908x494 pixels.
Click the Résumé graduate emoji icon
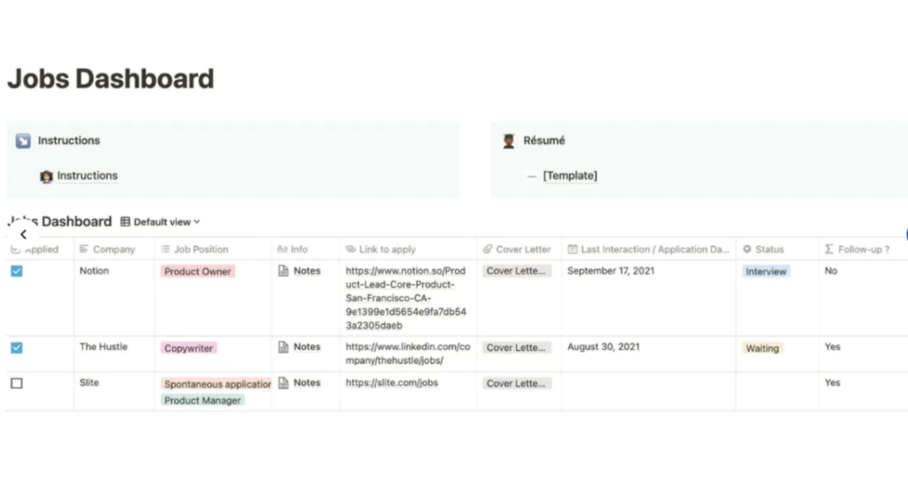[x=509, y=141]
